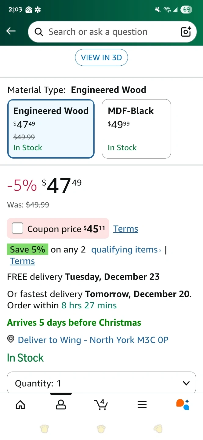
Task: Change Deliver to Wing address
Action: pos(93,340)
